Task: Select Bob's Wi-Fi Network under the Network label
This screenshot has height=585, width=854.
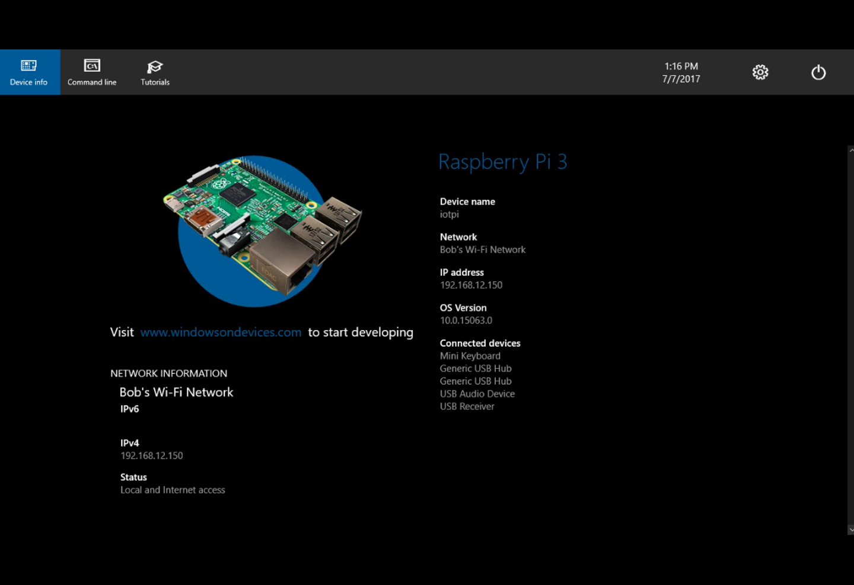Action: 483,250
